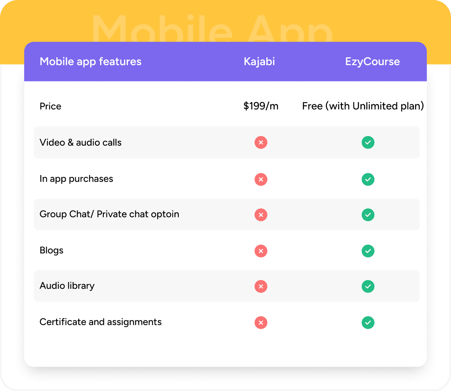Click green check for Video & audio calls

(x=368, y=143)
